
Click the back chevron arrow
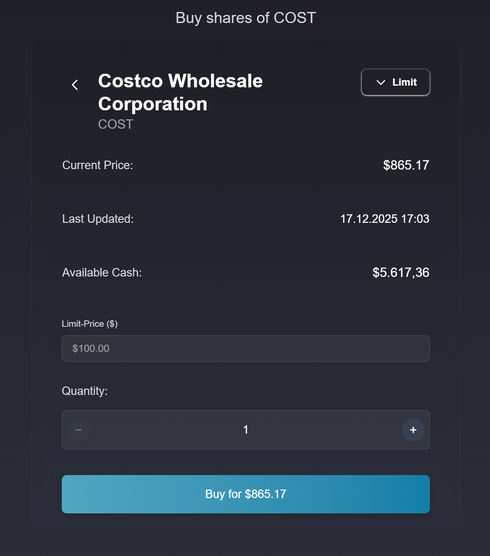(75, 85)
